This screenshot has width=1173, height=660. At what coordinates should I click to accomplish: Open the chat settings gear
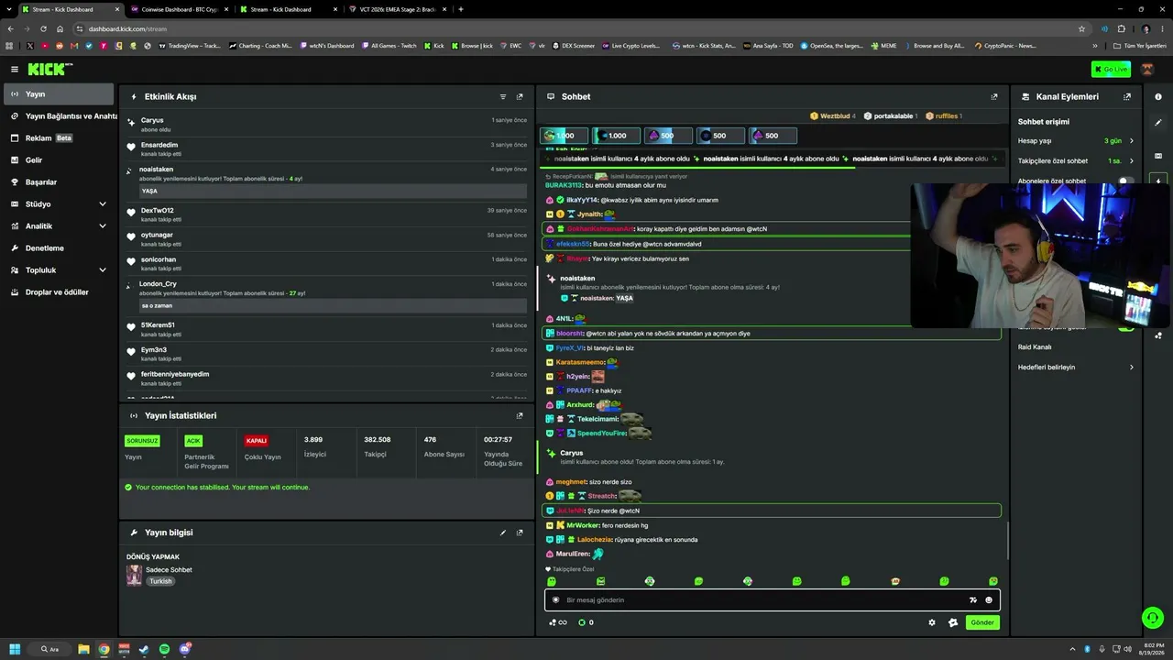[x=932, y=622]
